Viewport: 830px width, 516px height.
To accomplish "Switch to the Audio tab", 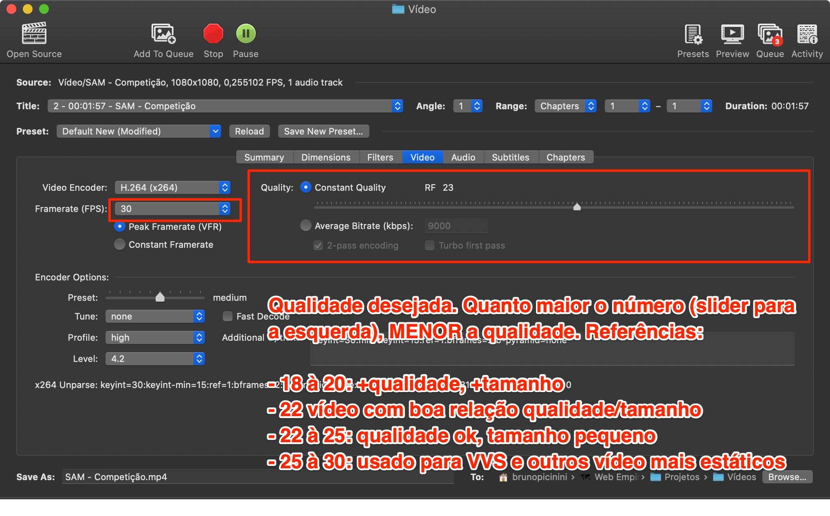I will click(x=463, y=157).
